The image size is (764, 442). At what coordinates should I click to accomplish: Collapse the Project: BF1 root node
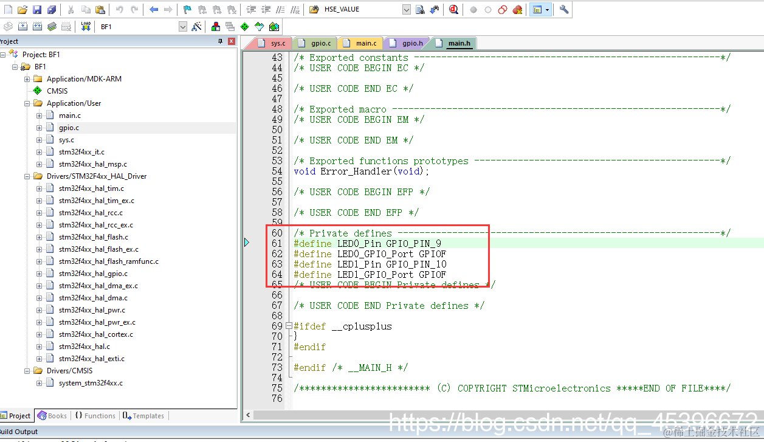(3, 55)
